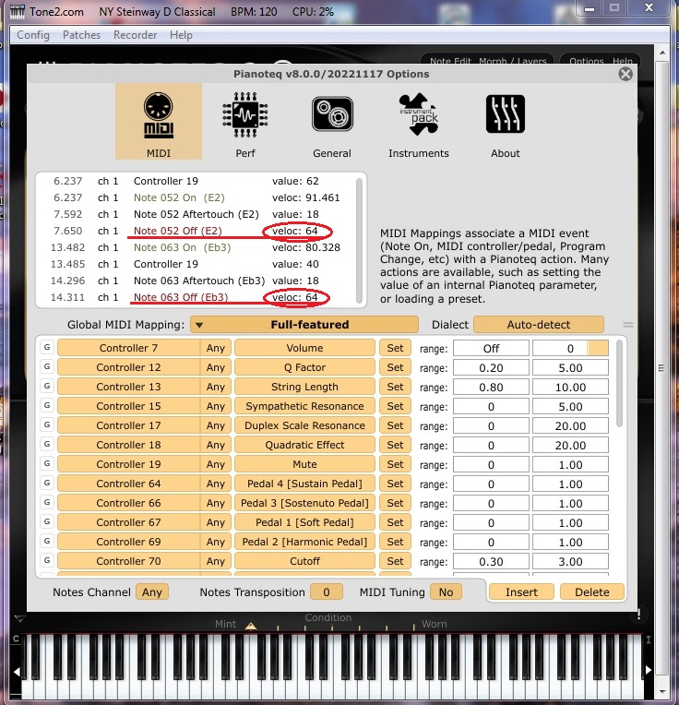Viewport: 679px width, 705px height.
Task: Click the Pedal 2 [Harmonic Pedal] action
Action: 304,542
